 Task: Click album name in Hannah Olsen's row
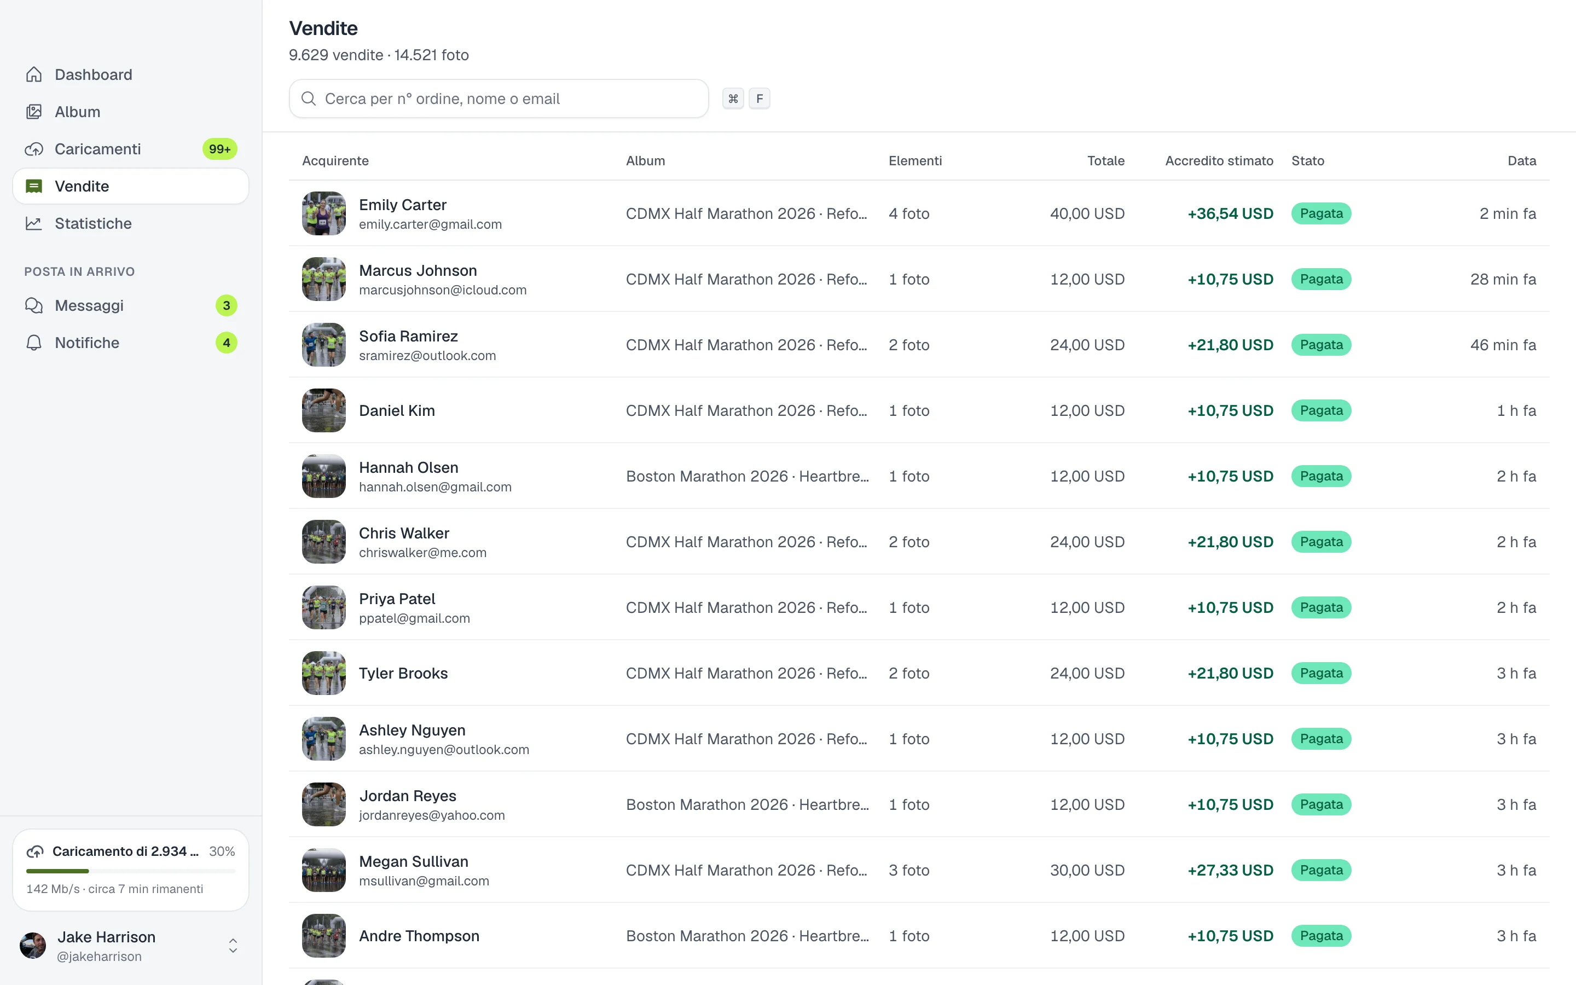tap(748, 476)
